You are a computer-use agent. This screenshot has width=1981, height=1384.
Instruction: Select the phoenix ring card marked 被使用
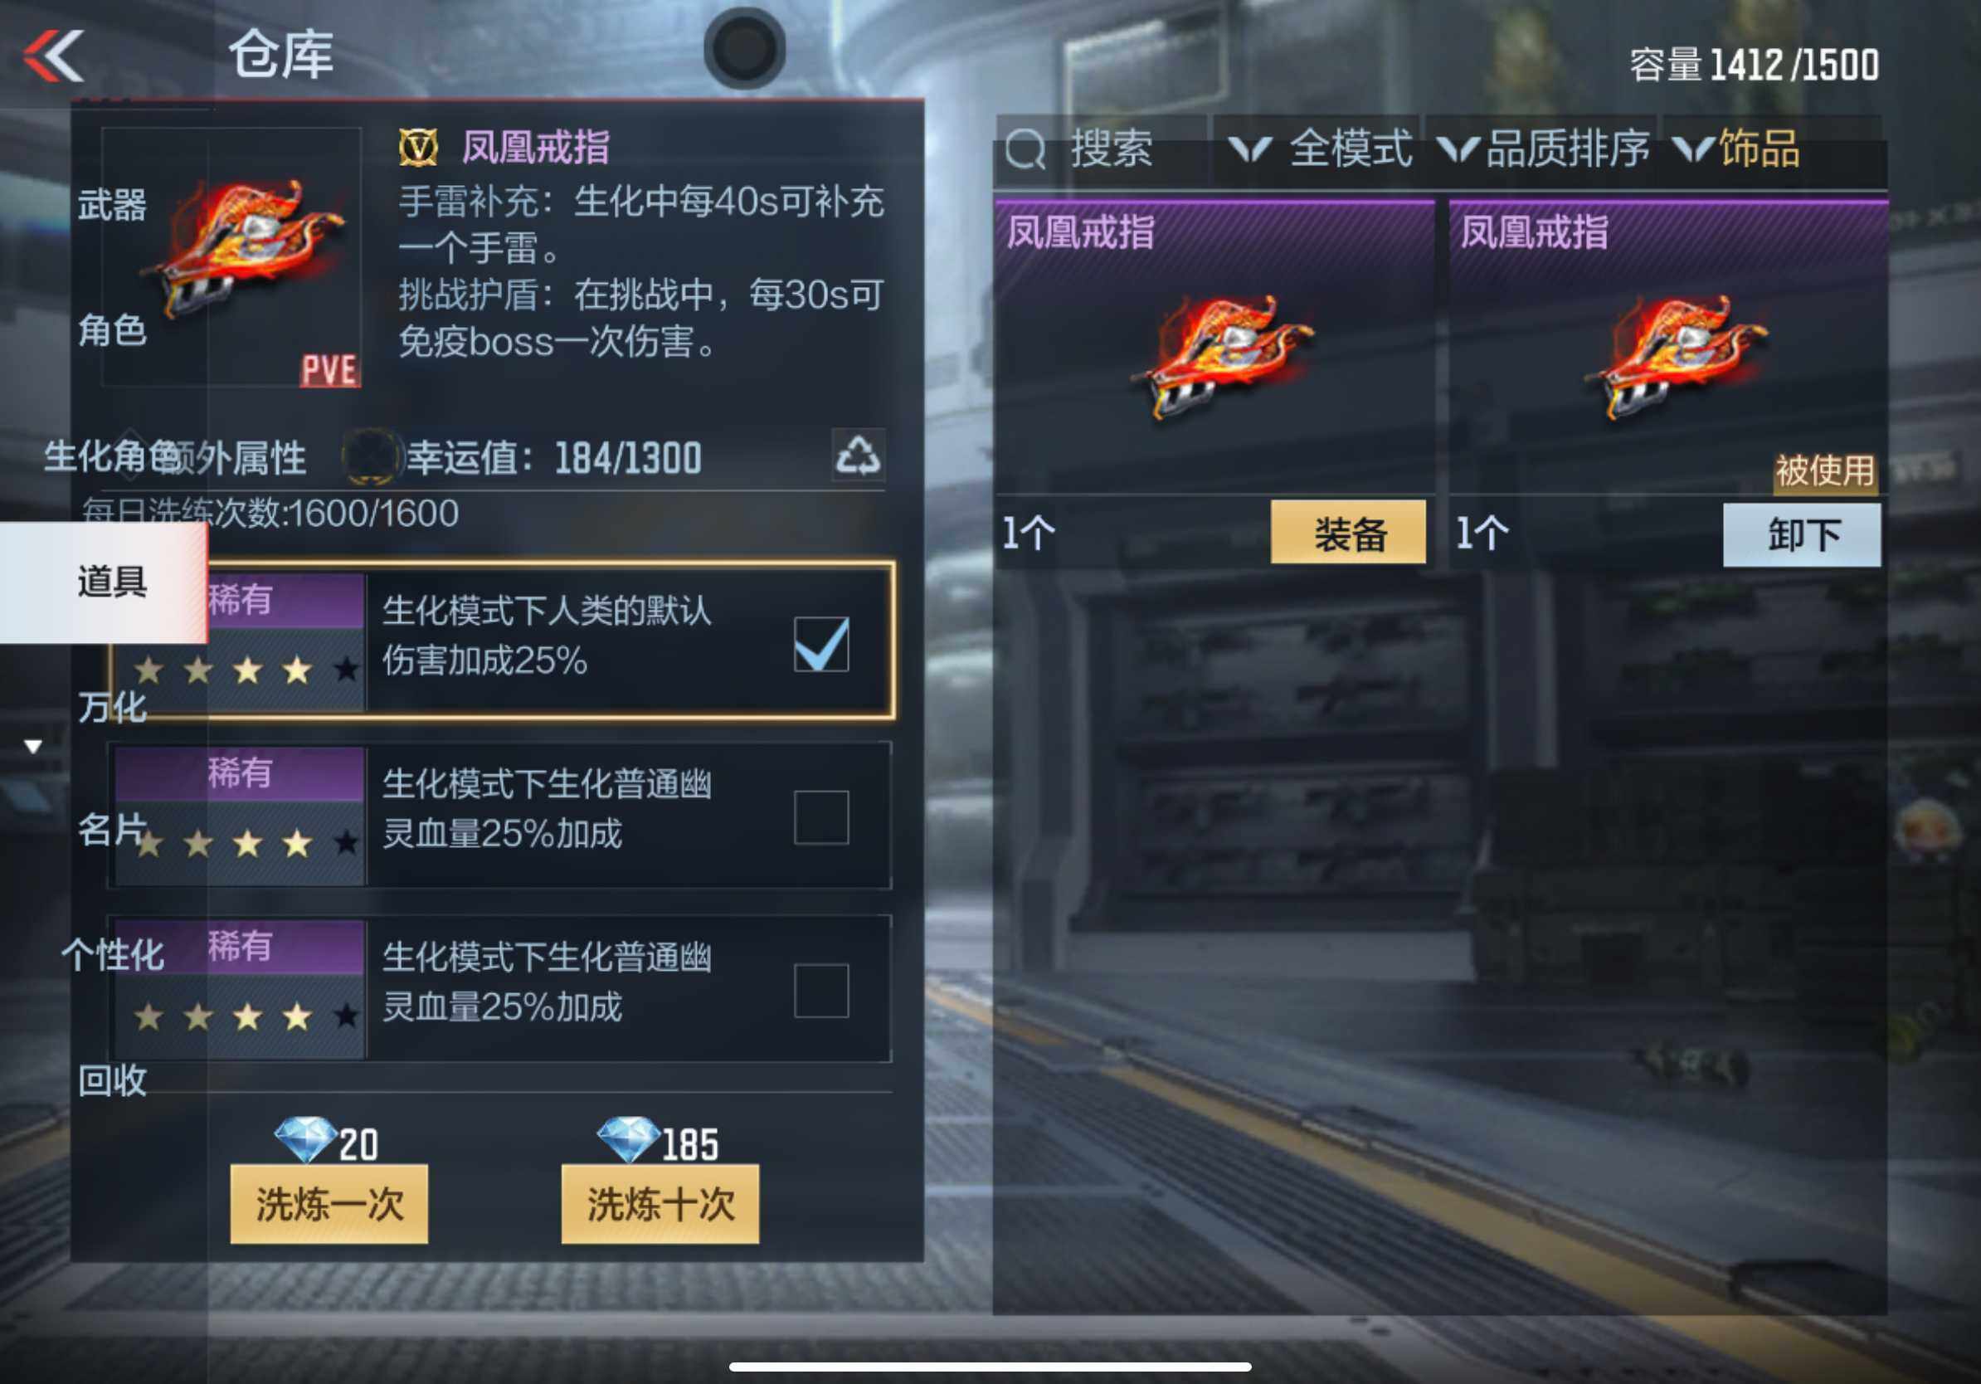1667,346
